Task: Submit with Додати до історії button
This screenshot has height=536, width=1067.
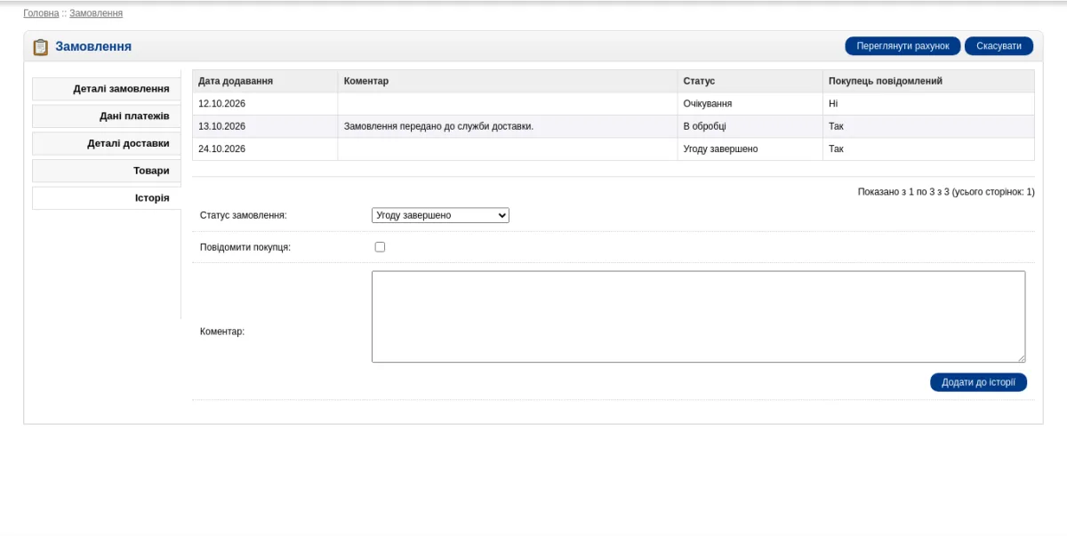Action: [x=978, y=382]
